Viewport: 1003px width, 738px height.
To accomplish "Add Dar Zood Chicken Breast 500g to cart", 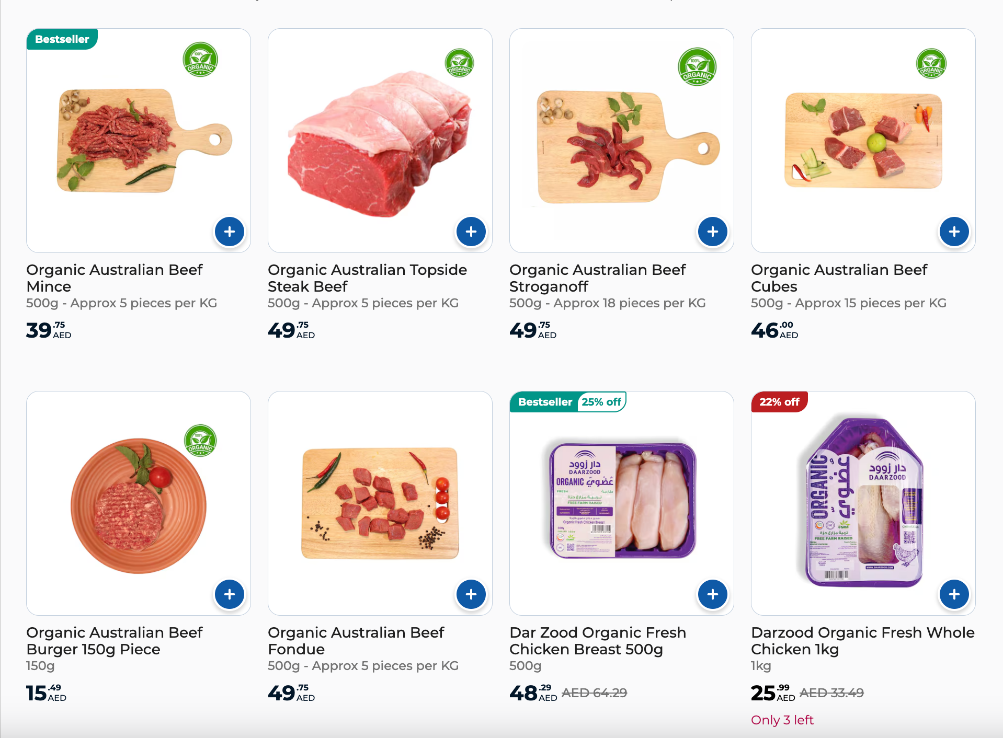I will coord(713,594).
